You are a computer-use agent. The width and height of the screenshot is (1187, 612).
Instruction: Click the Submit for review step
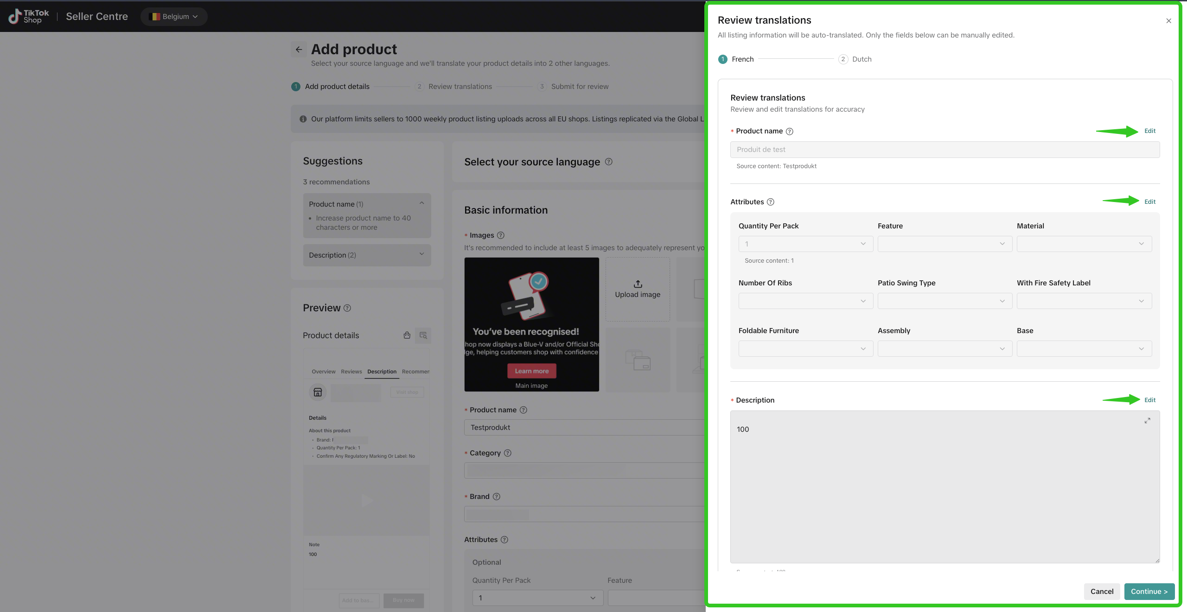573,87
